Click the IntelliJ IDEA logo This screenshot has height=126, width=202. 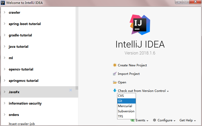(x=140, y=25)
